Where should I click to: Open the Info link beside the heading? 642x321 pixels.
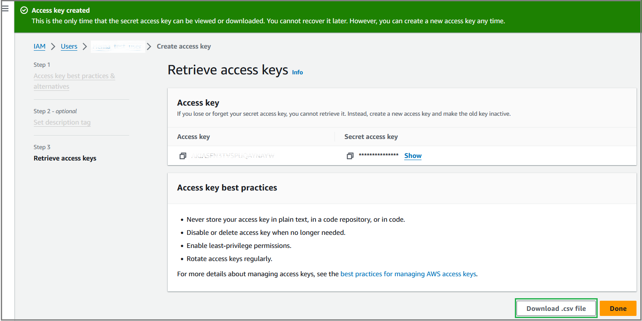click(297, 72)
